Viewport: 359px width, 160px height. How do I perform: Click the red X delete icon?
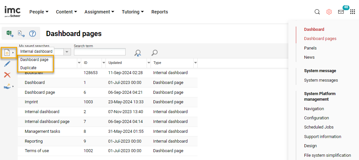pyautogui.click(x=7, y=75)
